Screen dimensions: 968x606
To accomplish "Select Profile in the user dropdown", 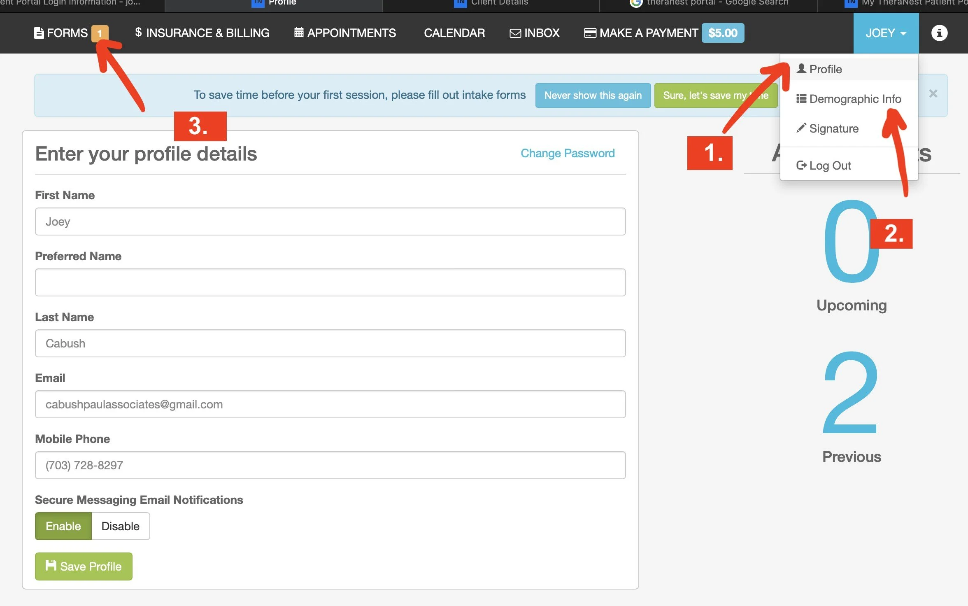I will pos(825,69).
